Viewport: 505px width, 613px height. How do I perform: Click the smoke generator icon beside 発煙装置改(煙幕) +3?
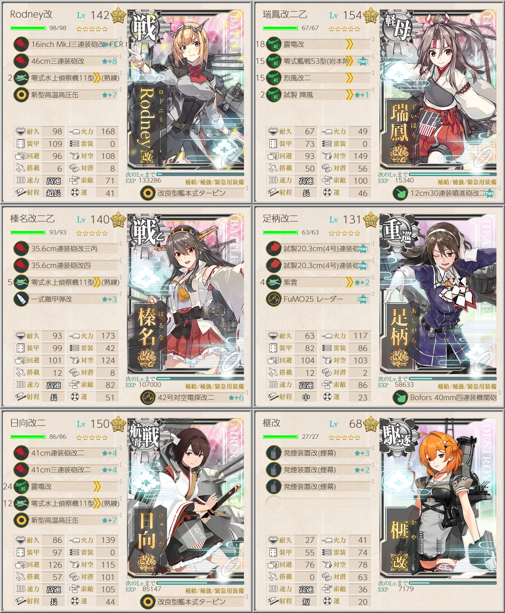(274, 453)
